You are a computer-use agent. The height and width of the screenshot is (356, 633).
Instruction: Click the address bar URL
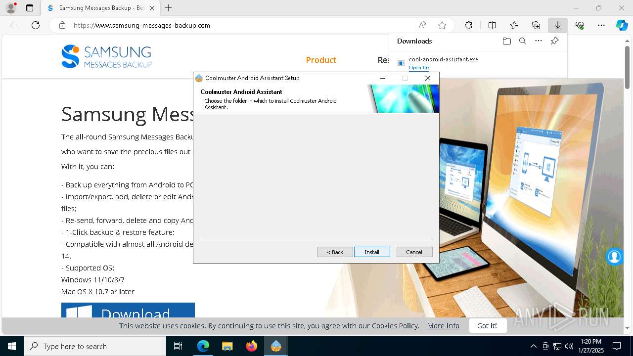pyautogui.click(x=142, y=25)
